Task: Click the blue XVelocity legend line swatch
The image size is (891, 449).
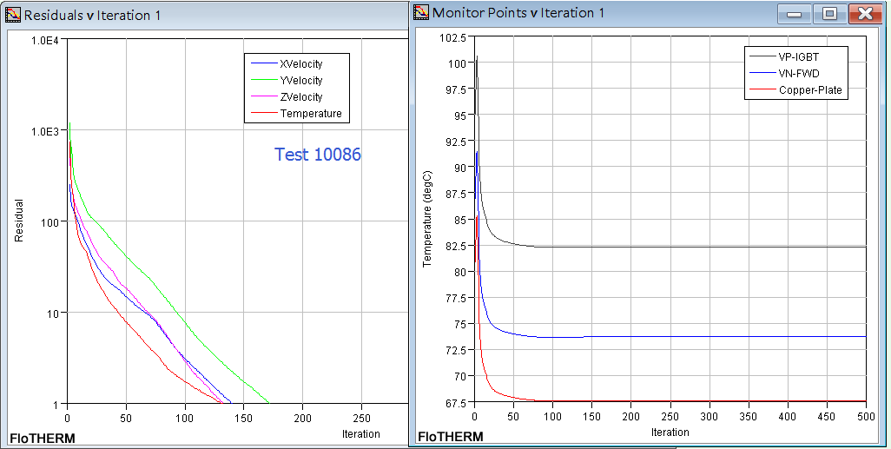Action: pos(263,63)
